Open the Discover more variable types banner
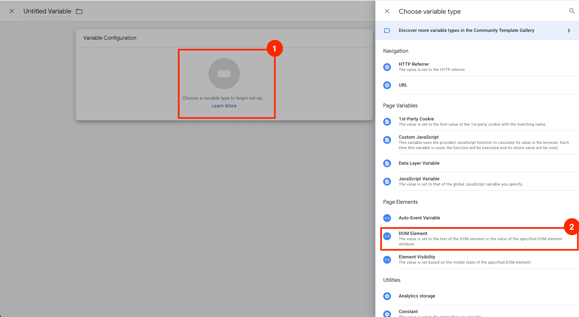Image resolution: width=579 pixels, height=317 pixels. pyautogui.click(x=467, y=30)
